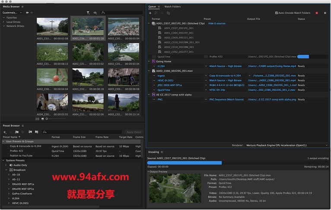Select the Publish to YouTube preset row

[72, 156]
